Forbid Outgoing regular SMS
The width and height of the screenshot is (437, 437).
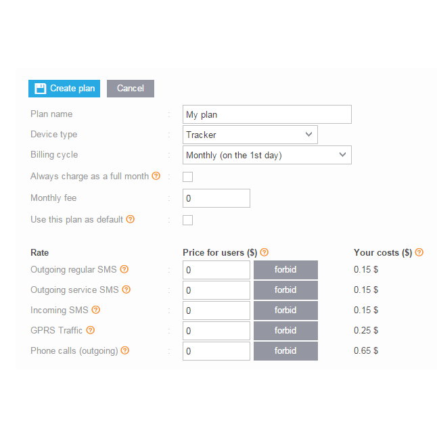pyautogui.click(x=285, y=270)
